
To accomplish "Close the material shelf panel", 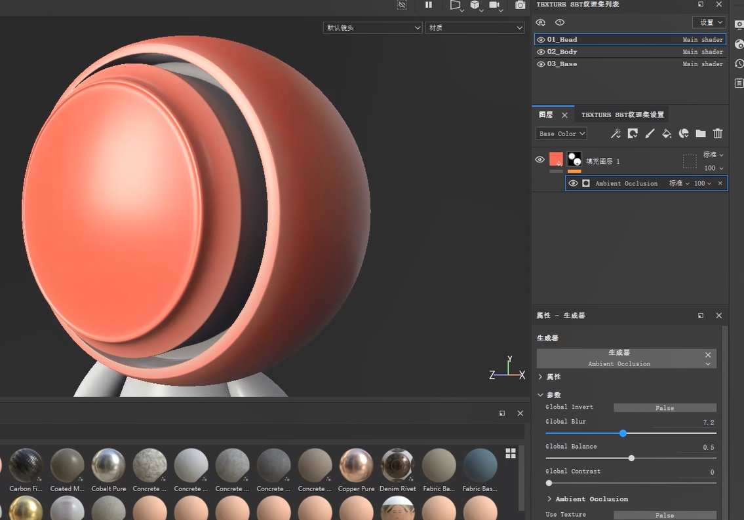I will coord(520,413).
